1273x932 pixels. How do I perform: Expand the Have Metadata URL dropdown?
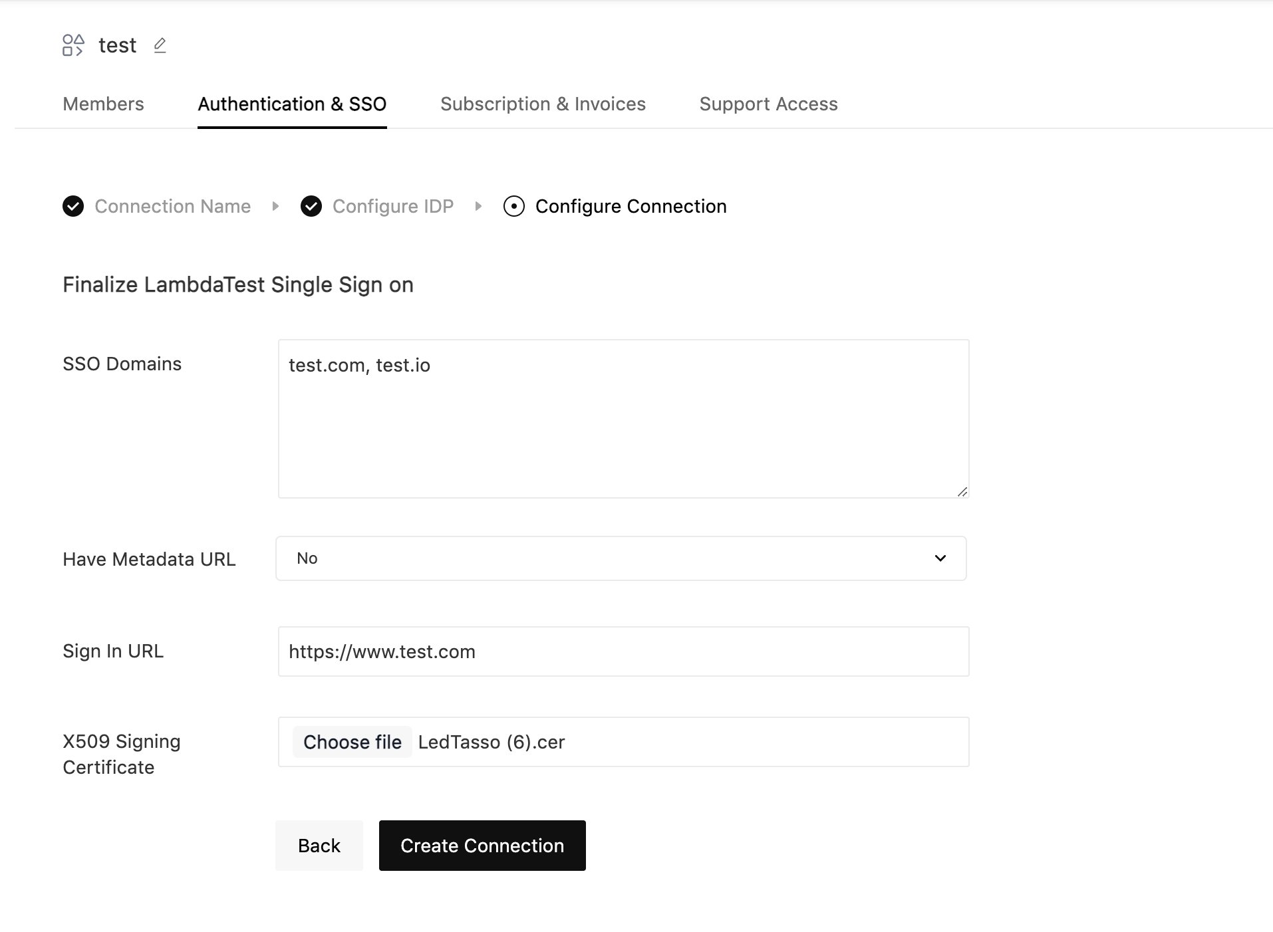tap(621, 558)
